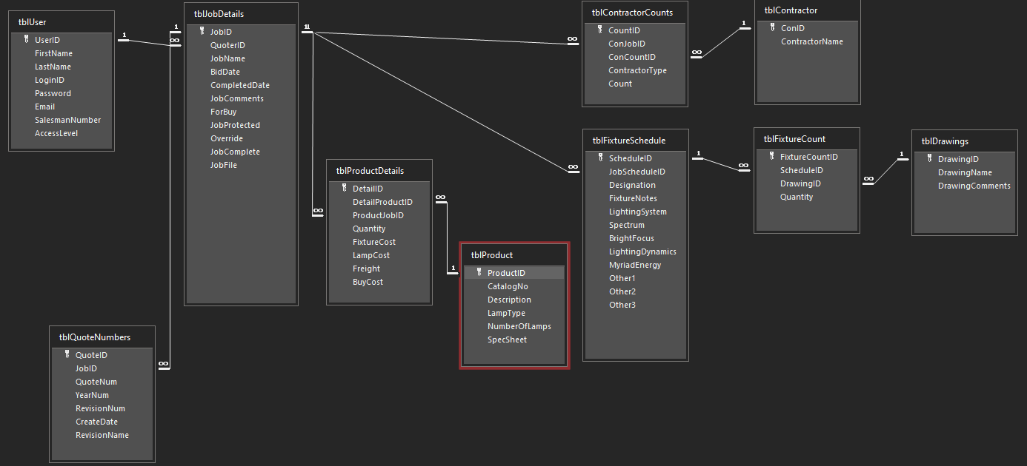Click the key icon beside ConID
Image resolution: width=1027 pixels, height=466 pixels.
coord(772,28)
